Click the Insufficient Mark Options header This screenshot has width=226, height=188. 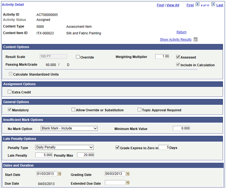click(x=112, y=120)
